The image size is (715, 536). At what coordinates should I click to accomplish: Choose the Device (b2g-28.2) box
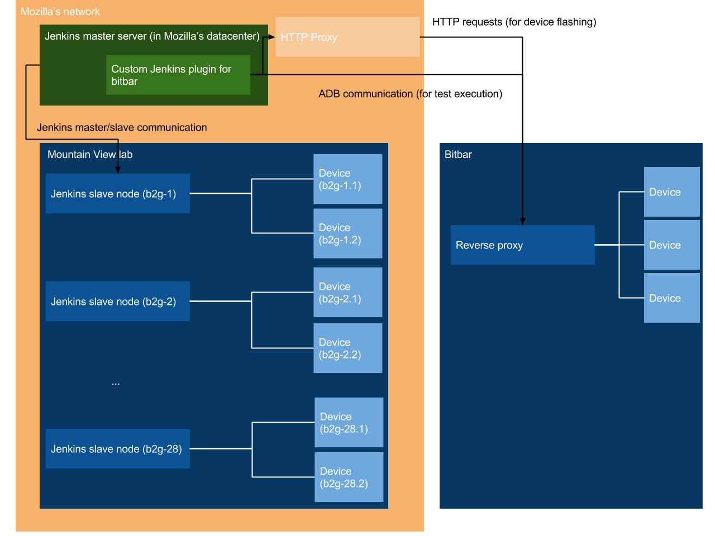coord(349,477)
